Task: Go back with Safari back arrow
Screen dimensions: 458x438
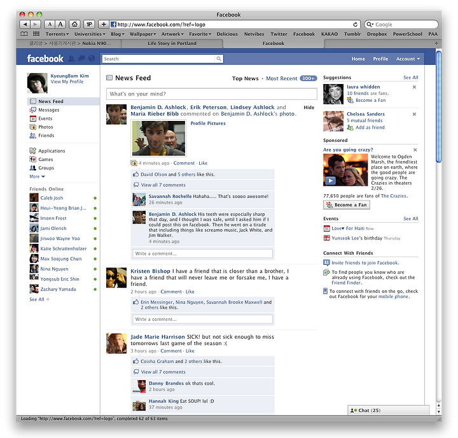Action: pos(25,24)
